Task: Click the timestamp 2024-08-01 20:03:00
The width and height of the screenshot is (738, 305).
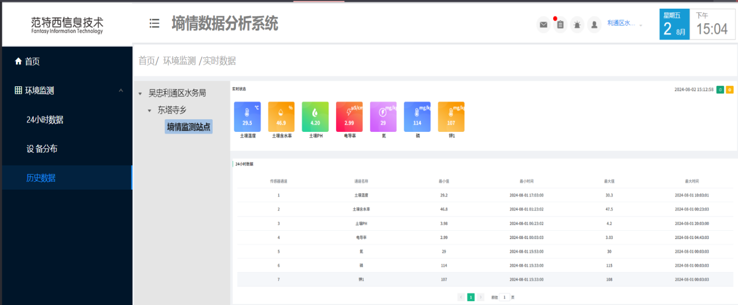Action: click(692, 224)
